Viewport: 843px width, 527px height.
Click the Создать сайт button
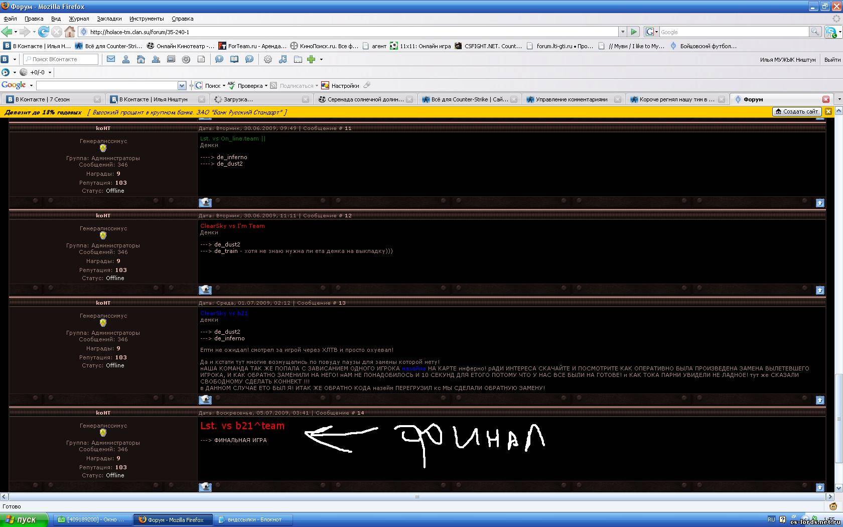coord(797,111)
